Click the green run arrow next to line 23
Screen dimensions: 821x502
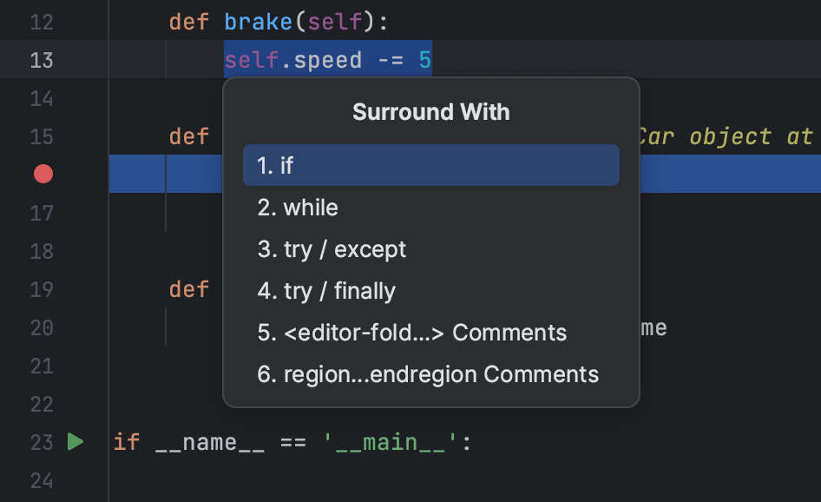tap(76, 442)
